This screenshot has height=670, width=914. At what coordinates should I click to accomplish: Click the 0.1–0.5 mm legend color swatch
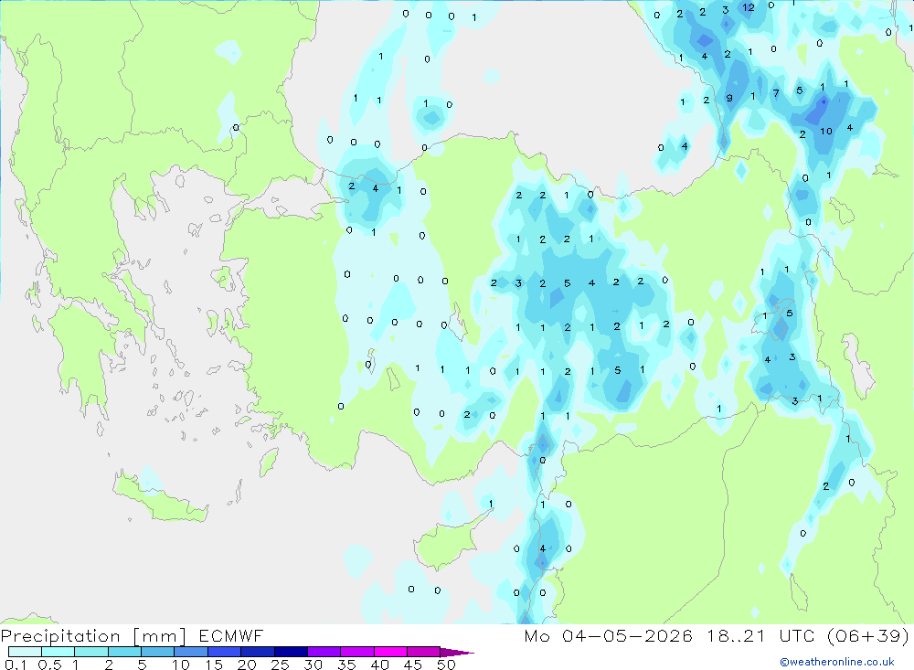[x=25, y=652]
